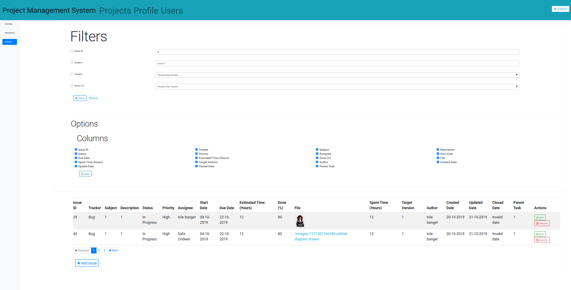571x290 pixels.
Task: Click the Reset filters button
Action: [x=93, y=98]
